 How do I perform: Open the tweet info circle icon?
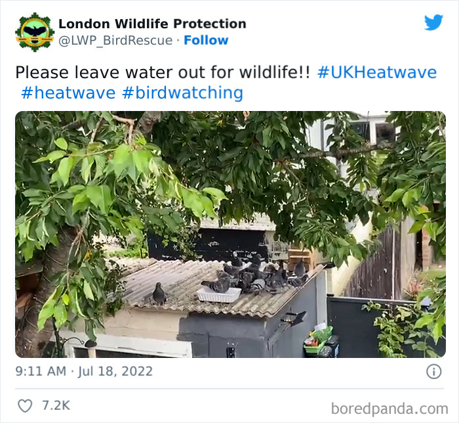click(x=433, y=372)
